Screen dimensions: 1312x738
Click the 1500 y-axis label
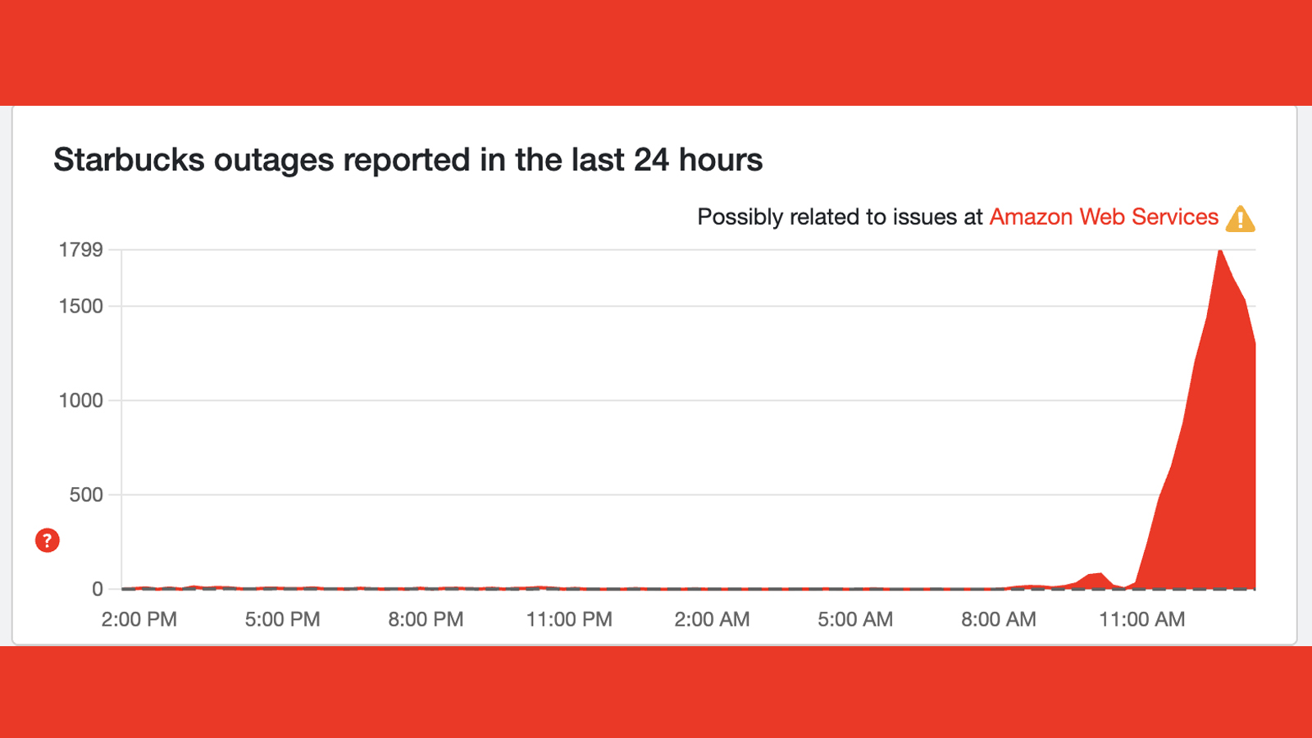tap(80, 307)
